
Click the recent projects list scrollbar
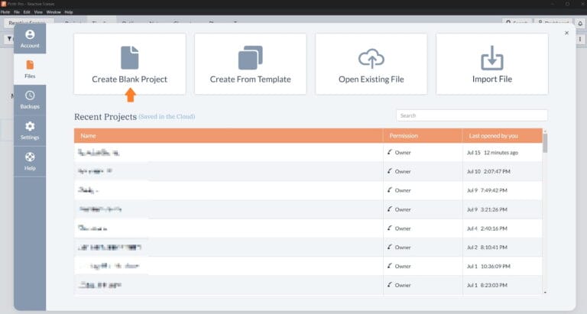tap(545, 143)
